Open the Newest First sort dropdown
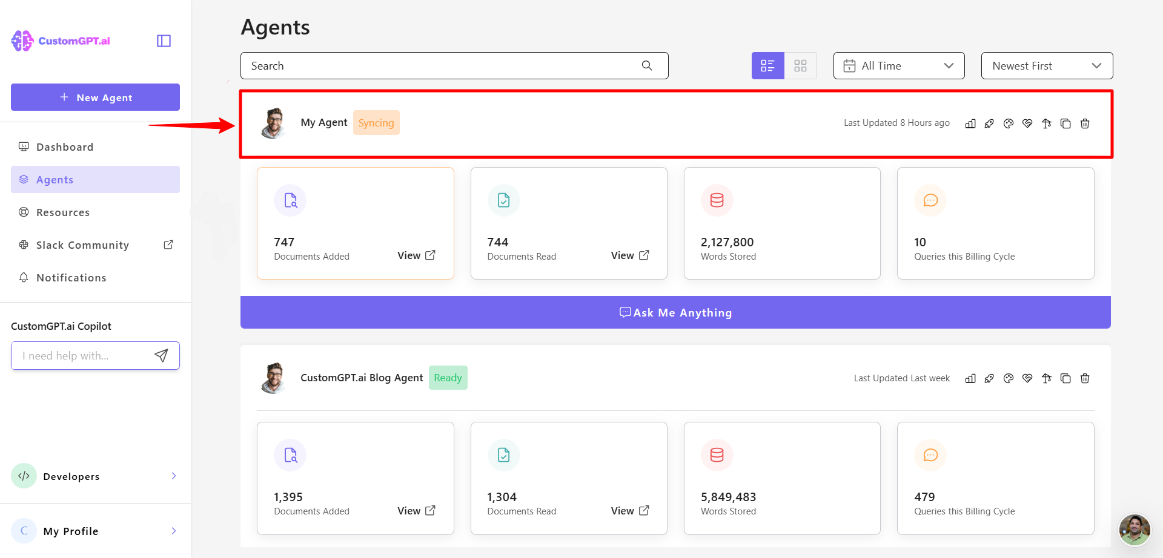 (1047, 65)
